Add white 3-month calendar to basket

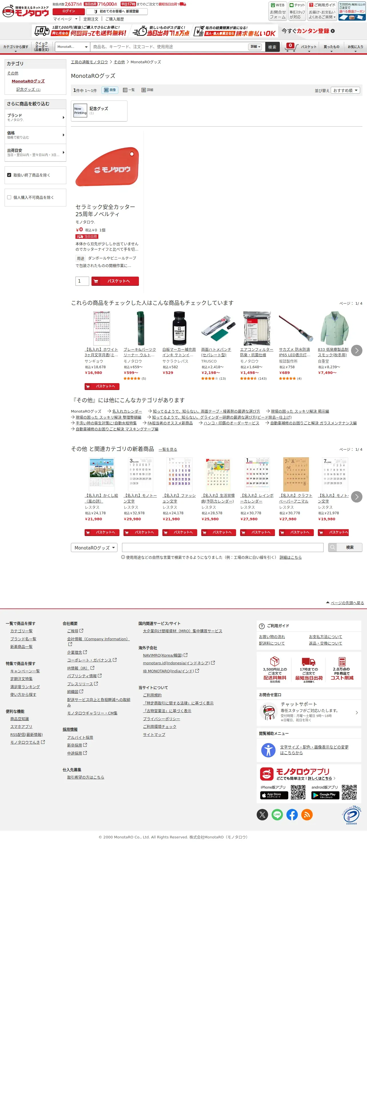(102, 386)
